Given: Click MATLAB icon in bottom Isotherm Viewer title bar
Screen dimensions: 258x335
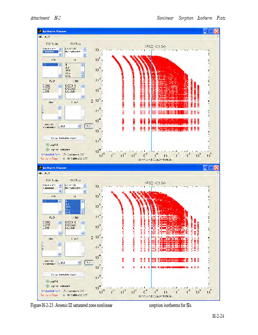Looking at the screenshot, I should (40, 167).
